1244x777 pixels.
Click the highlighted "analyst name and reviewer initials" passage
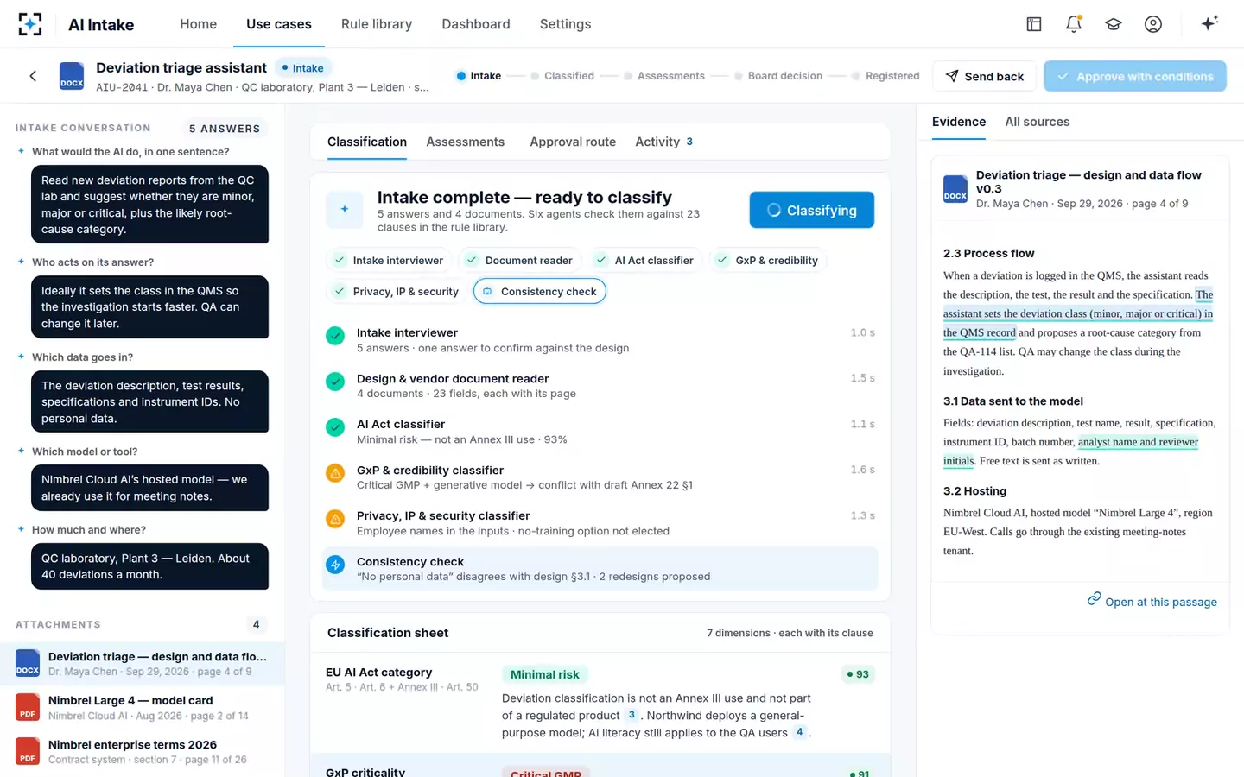pos(1071,452)
